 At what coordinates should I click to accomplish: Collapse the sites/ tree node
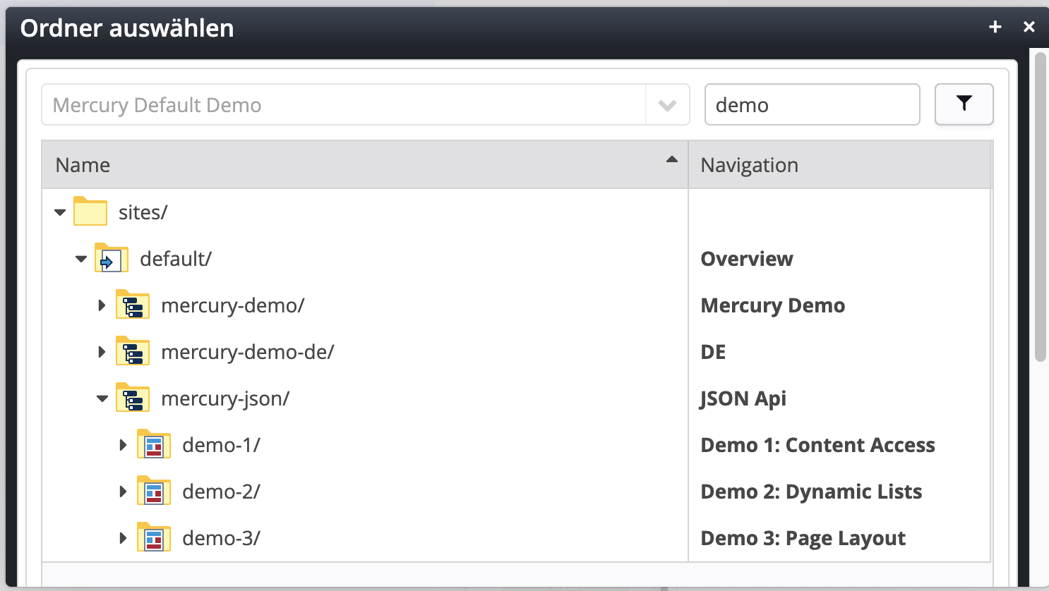tap(60, 212)
